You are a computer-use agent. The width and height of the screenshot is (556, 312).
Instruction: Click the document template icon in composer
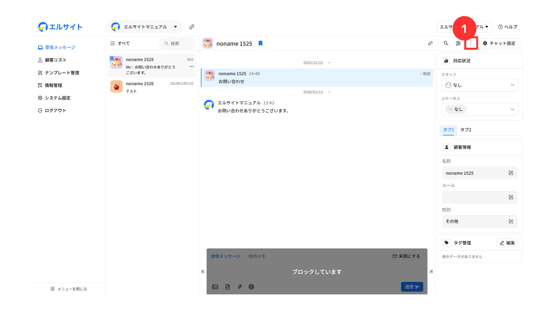point(228,287)
